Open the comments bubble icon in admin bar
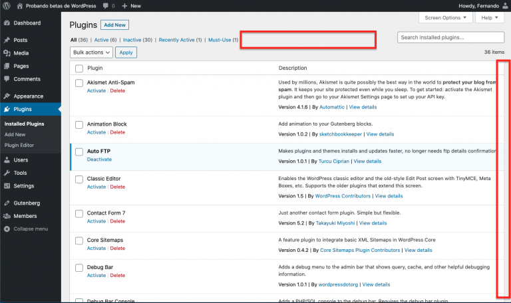This screenshot has width=511, height=303. click(x=105, y=6)
